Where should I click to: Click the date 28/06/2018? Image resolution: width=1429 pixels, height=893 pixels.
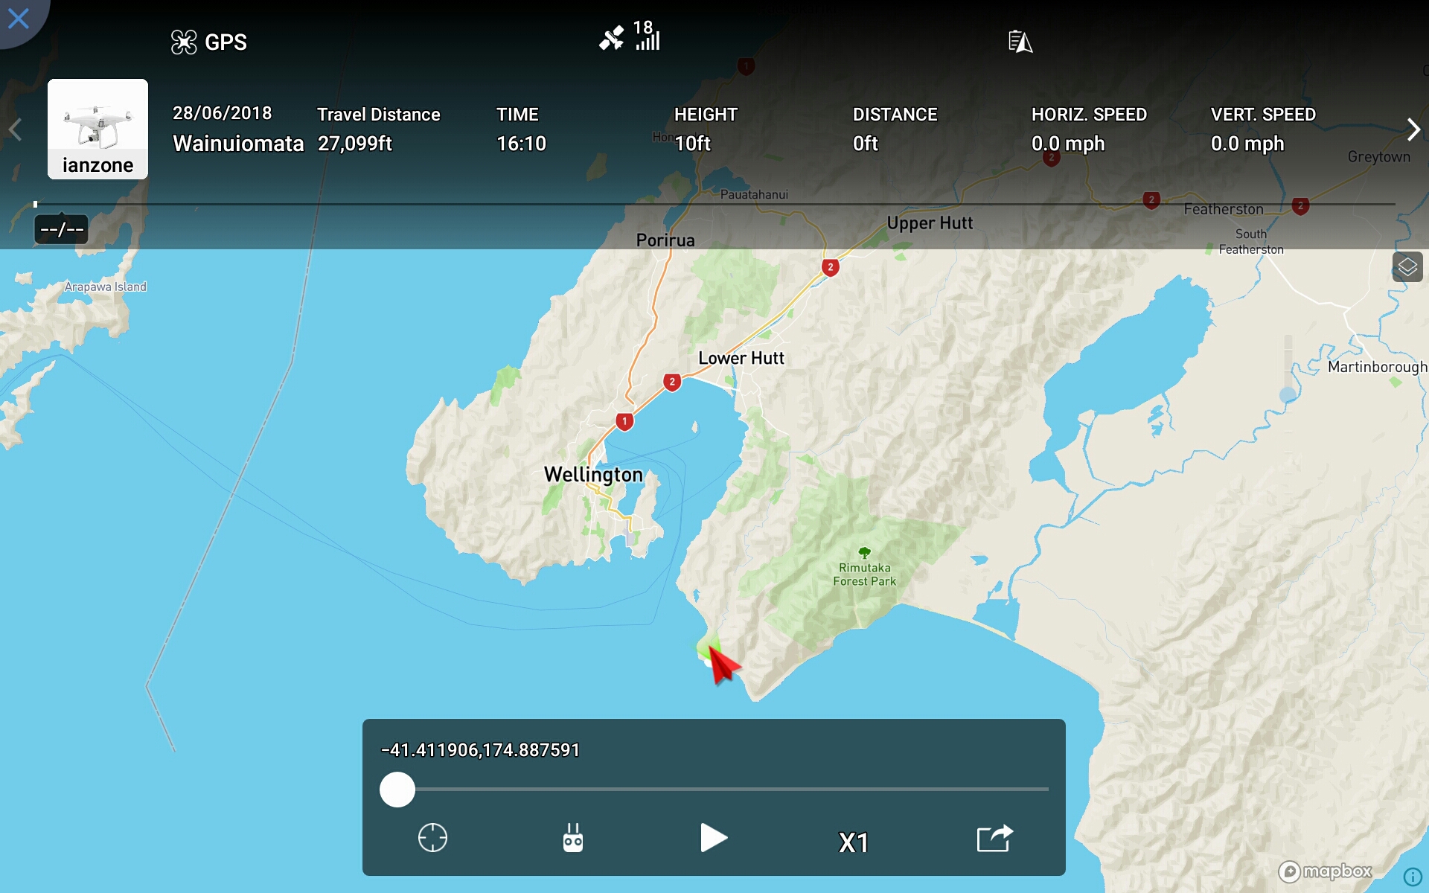(x=223, y=113)
